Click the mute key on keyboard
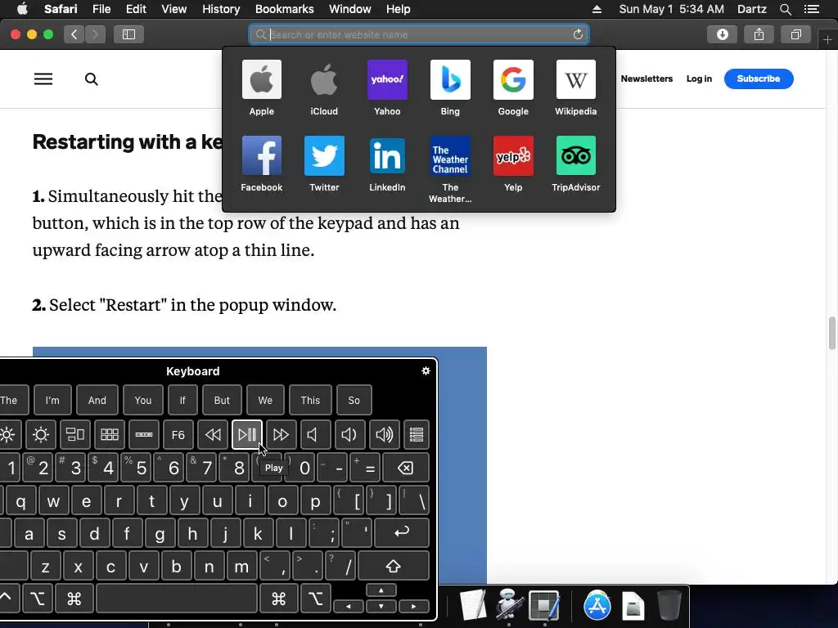The height and width of the screenshot is (628, 838). (x=315, y=435)
